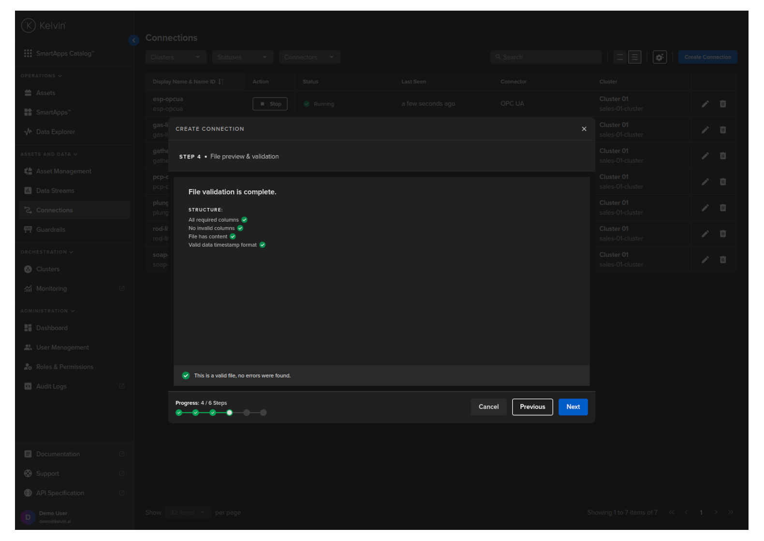Collapse the sidebar with the arrow icon

click(134, 41)
